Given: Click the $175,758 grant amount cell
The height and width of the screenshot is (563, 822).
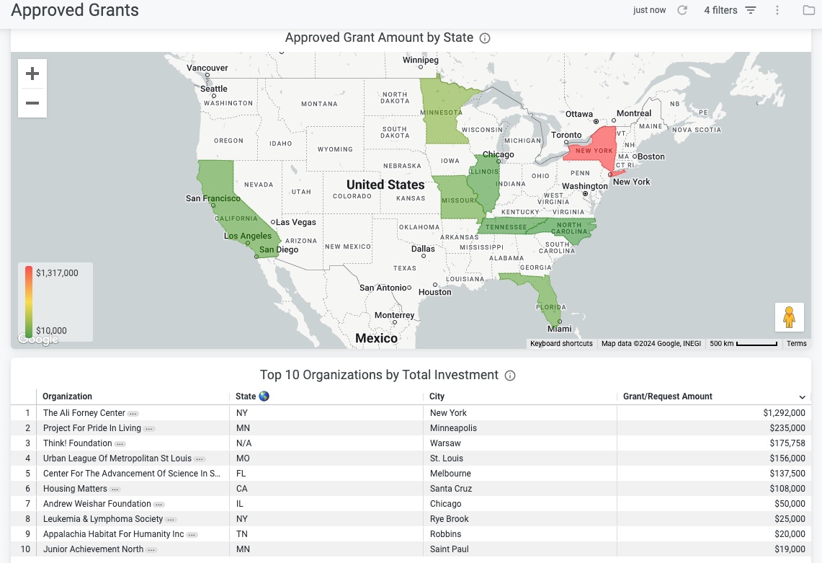Looking at the screenshot, I should click(x=787, y=443).
